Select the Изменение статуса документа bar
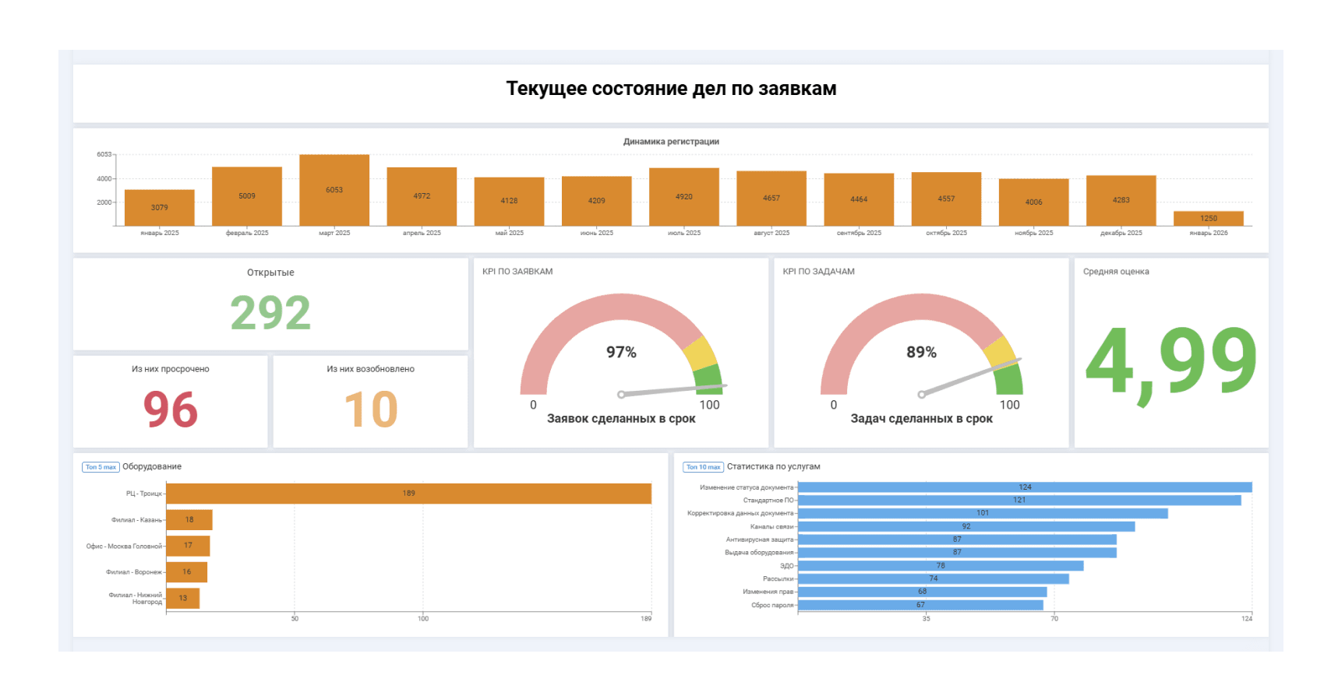Viewport: 1331px width, 689px height. 1024,487
